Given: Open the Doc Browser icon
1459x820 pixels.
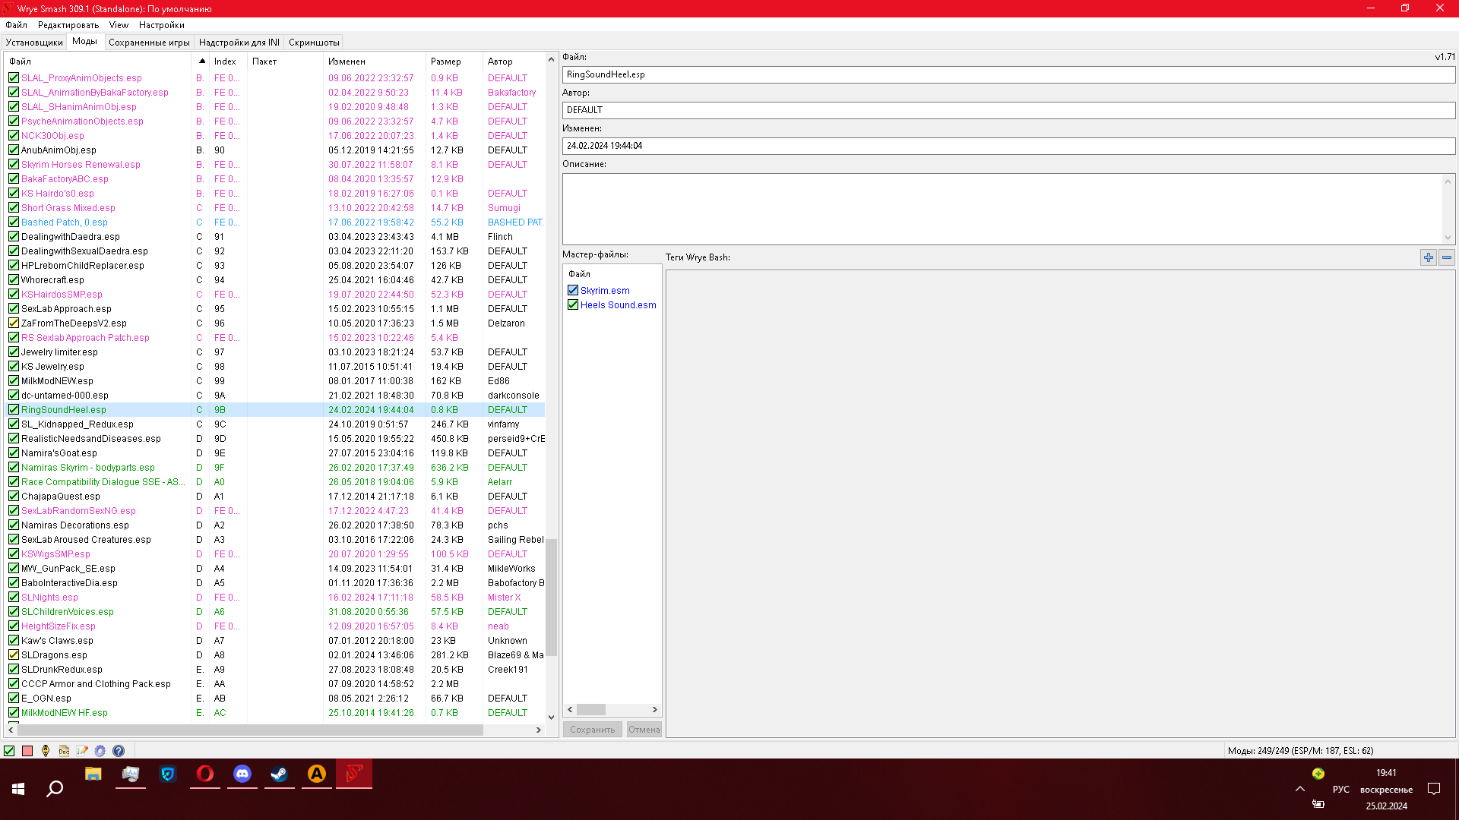Looking at the screenshot, I should coord(64,751).
